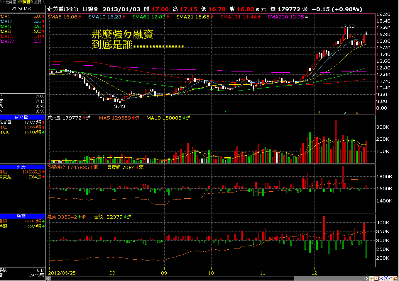The image size is (399, 281).
Task: Select SMA21 row in left sidebar
Action: tap(22, 31)
